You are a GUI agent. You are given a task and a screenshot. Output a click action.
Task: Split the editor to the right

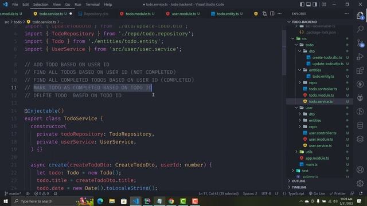pos(272,14)
